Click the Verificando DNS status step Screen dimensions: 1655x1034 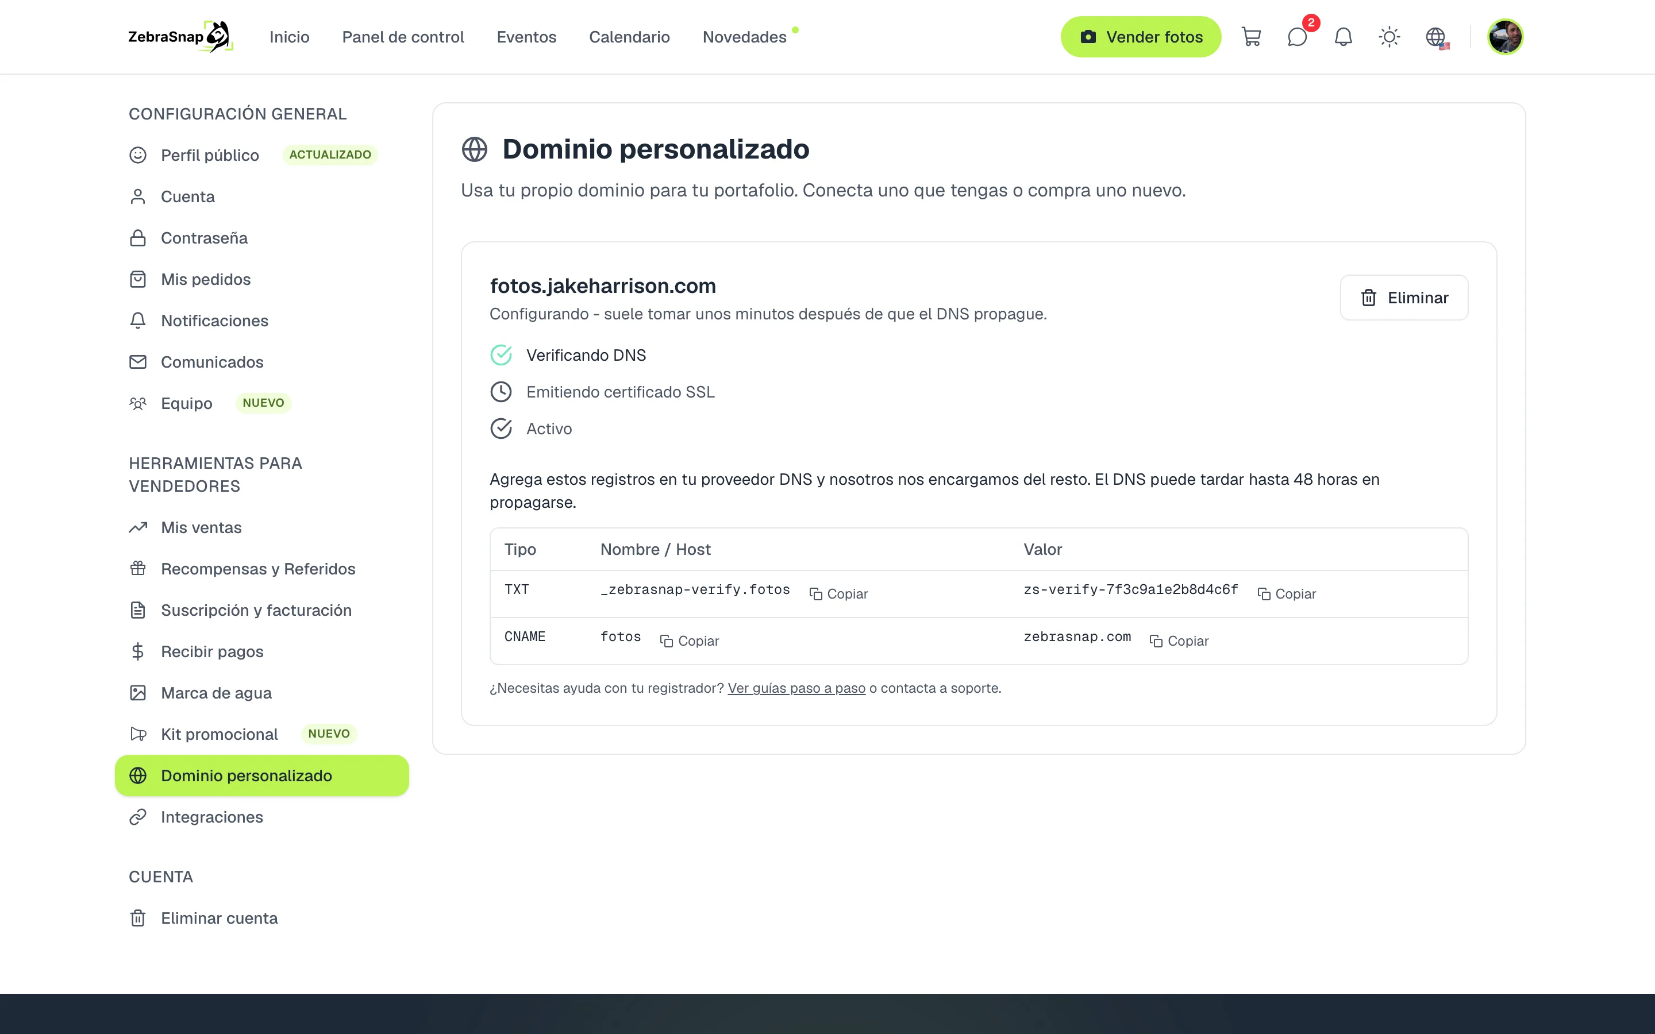coord(568,356)
